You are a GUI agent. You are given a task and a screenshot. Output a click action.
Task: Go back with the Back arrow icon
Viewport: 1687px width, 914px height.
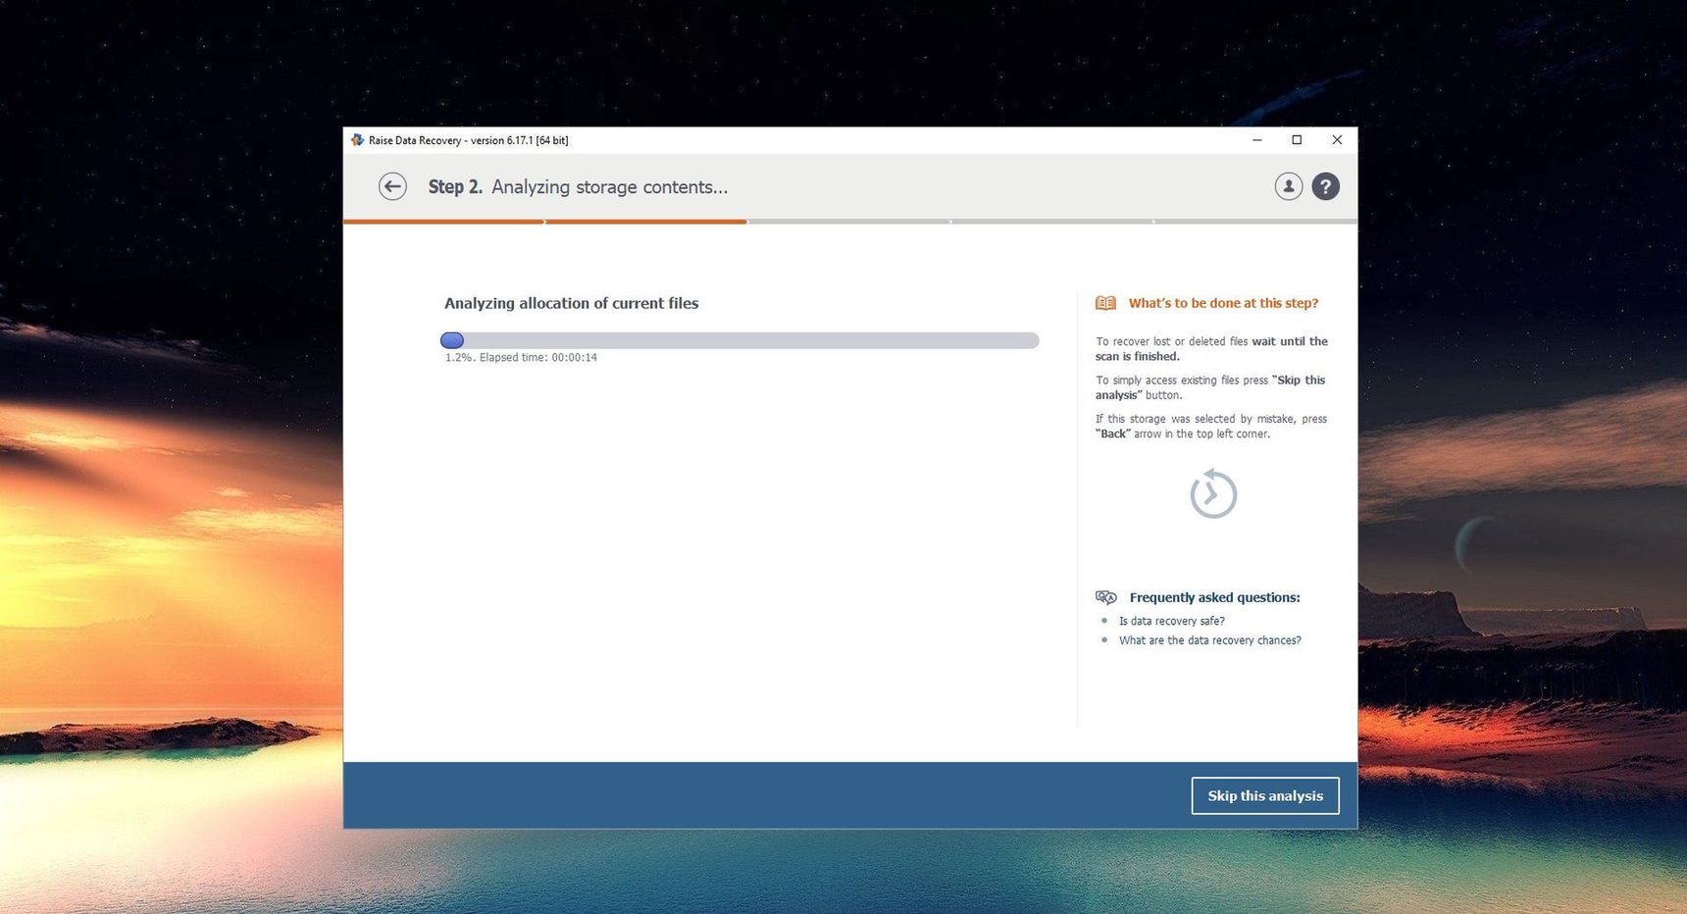click(392, 186)
